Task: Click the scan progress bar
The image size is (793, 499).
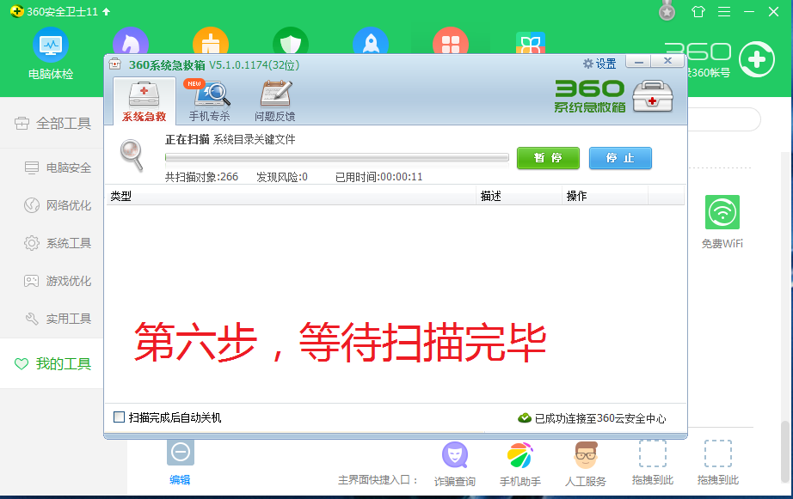Action: point(336,158)
